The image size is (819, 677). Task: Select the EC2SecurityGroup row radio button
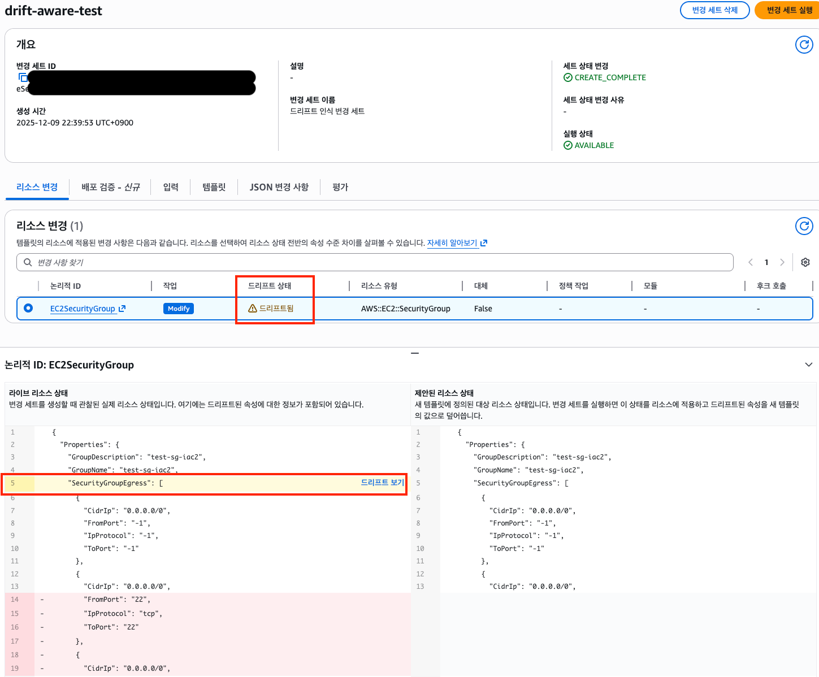click(28, 308)
